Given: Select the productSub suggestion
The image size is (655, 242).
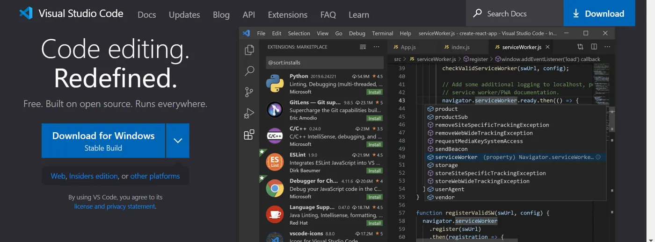Looking at the screenshot, I should coord(516,117).
